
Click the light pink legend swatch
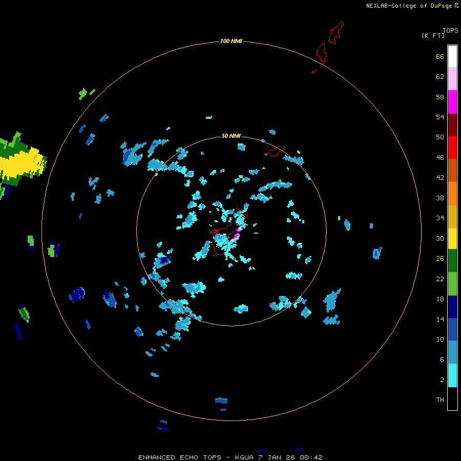(452, 79)
